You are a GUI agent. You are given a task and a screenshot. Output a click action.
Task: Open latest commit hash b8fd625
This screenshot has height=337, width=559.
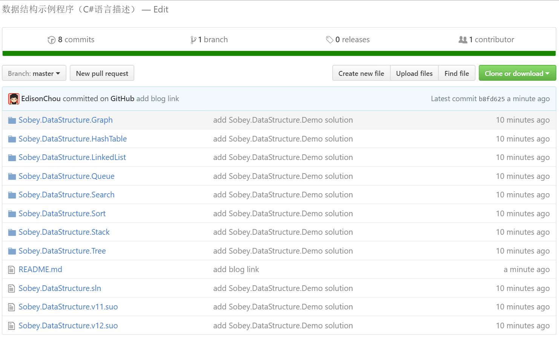point(491,99)
